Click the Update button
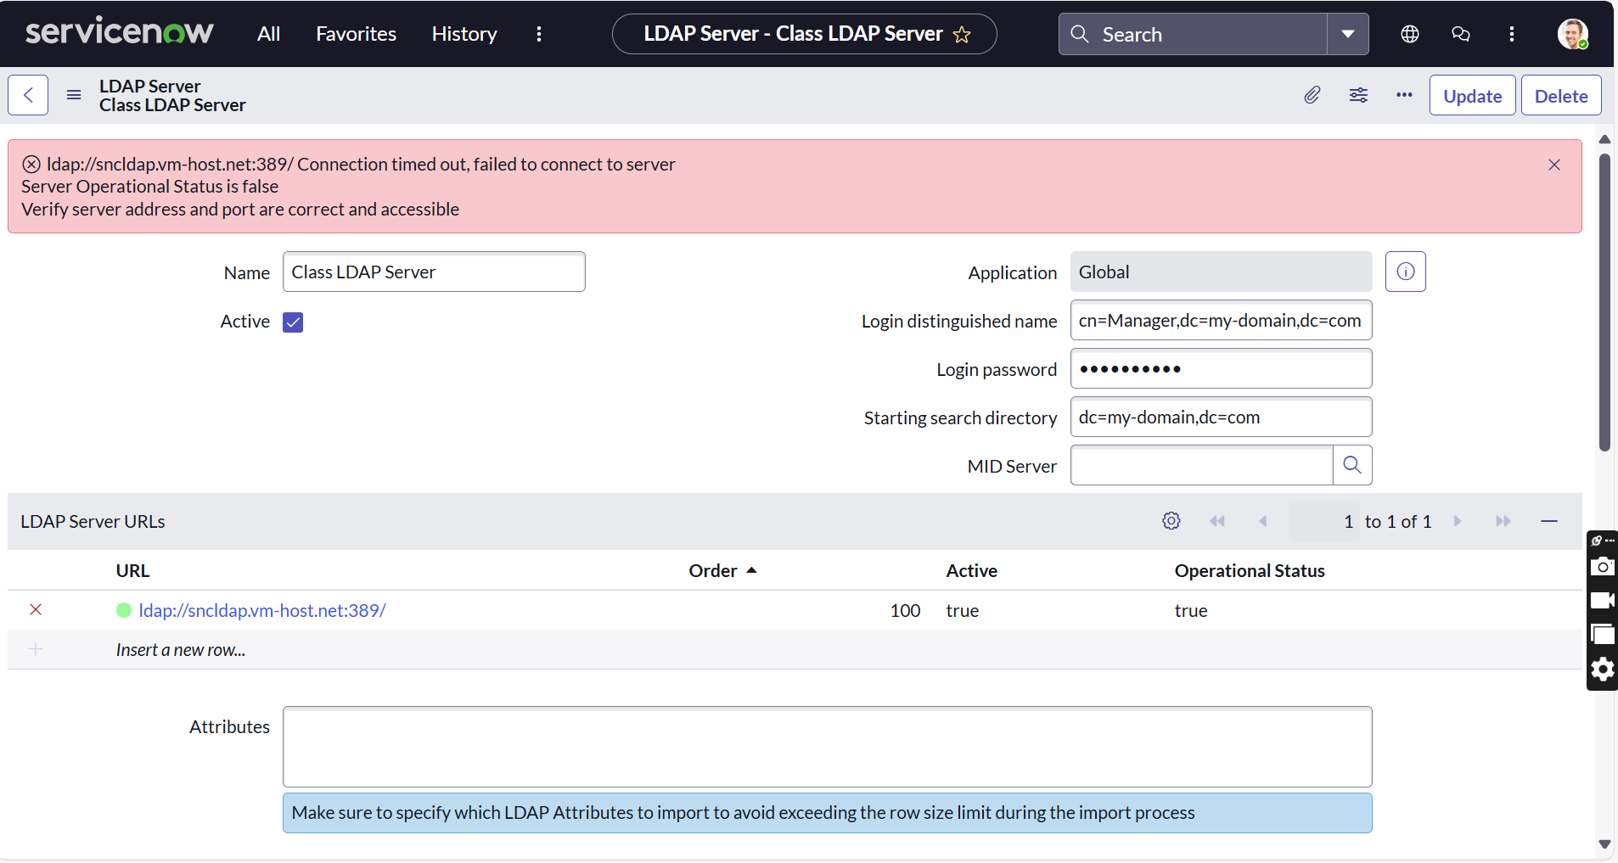Image resolution: width=1618 pixels, height=863 pixels. (x=1471, y=95)
